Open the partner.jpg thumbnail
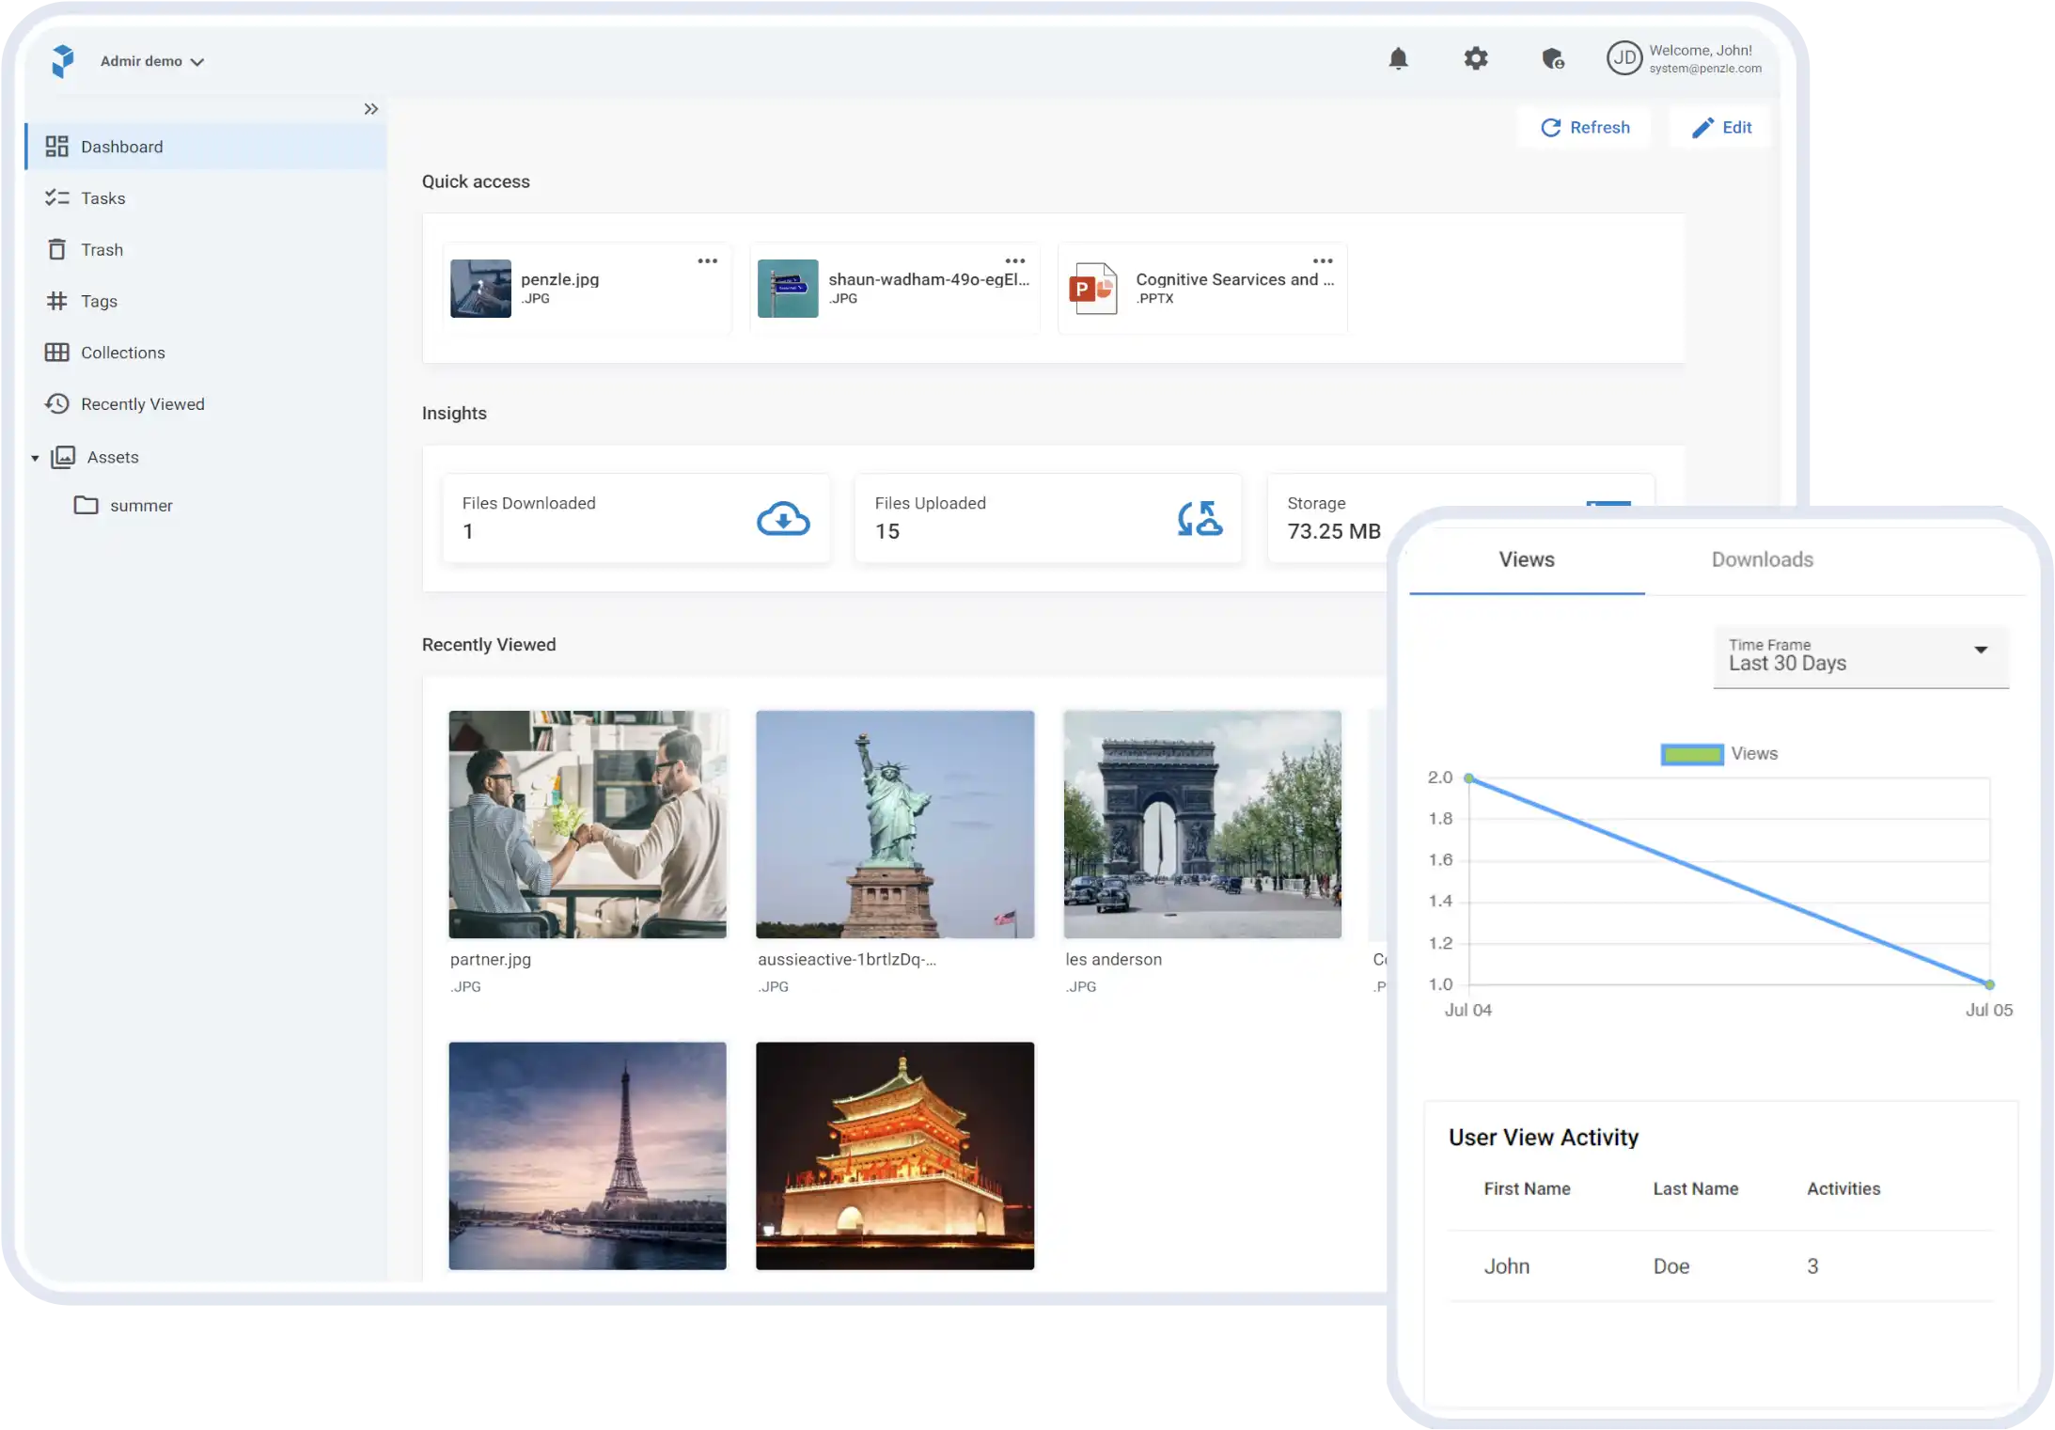This screenshot has width=2055, height=1430. [x=588, y=823]
